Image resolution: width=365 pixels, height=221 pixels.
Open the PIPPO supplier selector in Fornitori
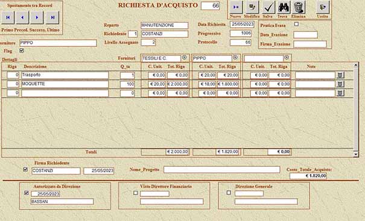click(x=235, y=57)
